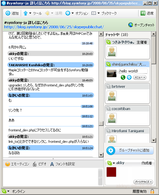The image size is (159, 195).
Task: Click the TAKAHASHI Kunihikoの発言 header
Action: (51, 65)
